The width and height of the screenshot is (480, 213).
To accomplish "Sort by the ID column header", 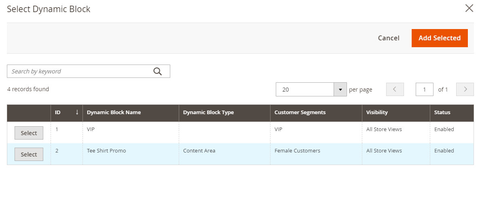I will [x=67, y=113].
